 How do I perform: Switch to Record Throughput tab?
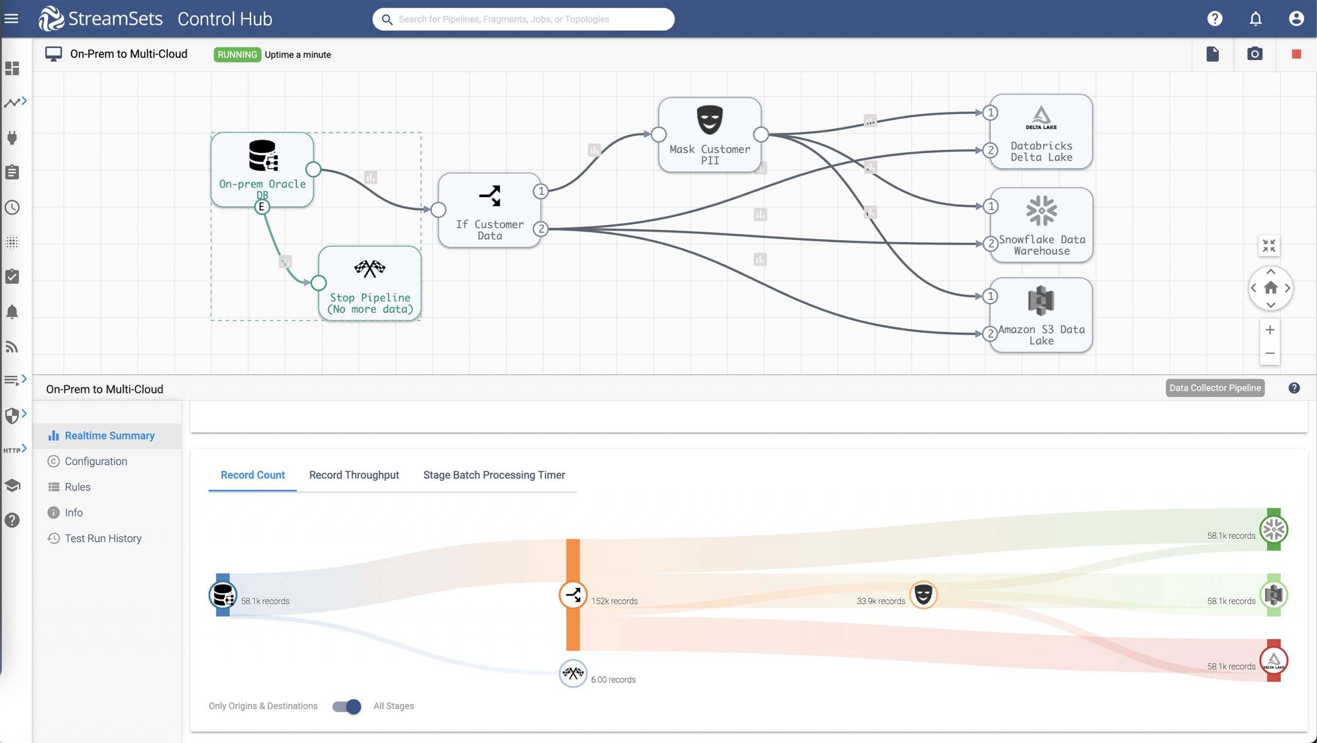(x=354, y=475)
